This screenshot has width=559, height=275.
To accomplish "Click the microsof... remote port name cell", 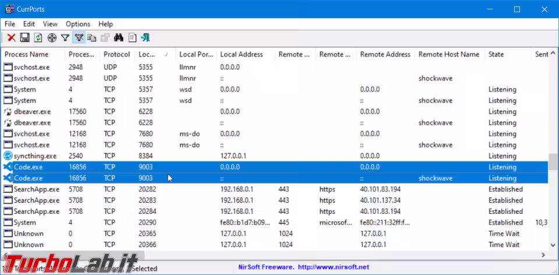I will tap(335, 223).
